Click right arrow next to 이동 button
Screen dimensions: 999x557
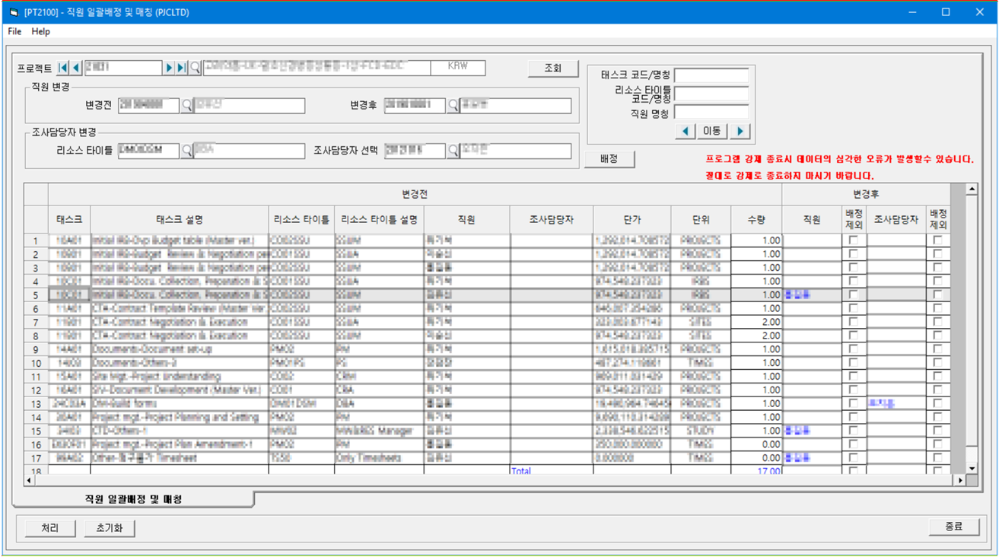[x=740, y=132]
